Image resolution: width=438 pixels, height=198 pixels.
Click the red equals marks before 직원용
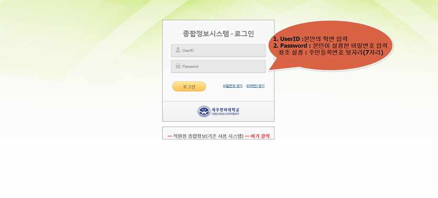point(170,136)
